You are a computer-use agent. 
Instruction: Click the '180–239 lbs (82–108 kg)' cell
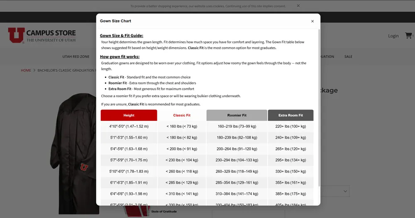point(237,137)
